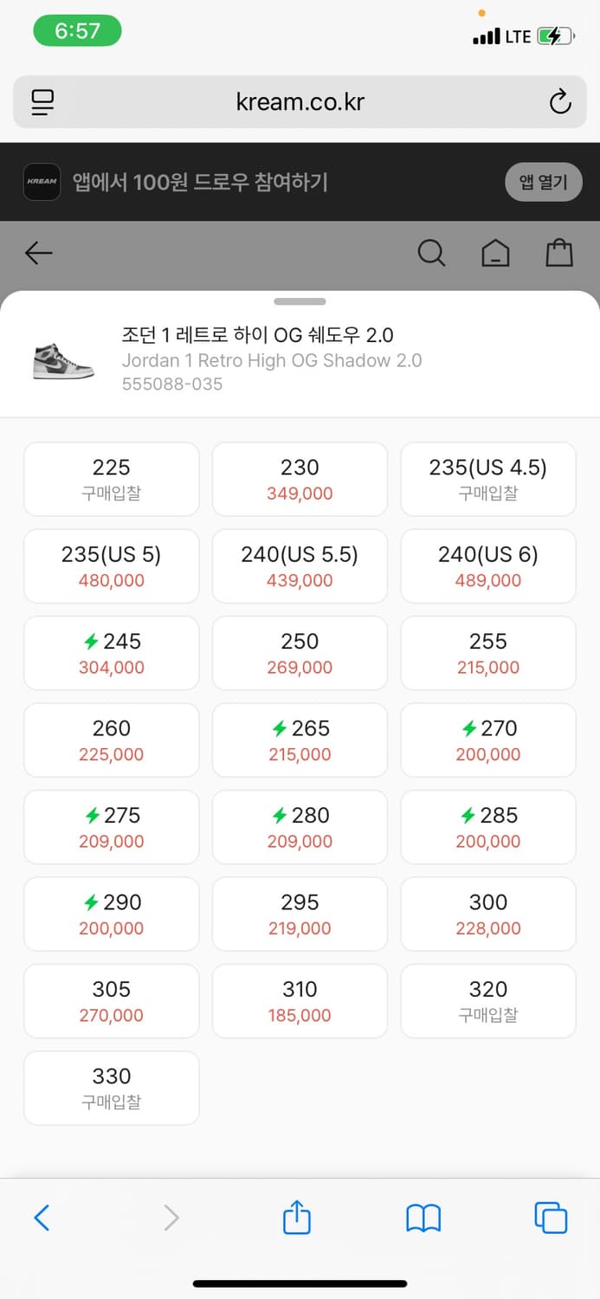Open search via the magnifier icon
Screen dimensions: 600x1299
(x=430, y=253)
